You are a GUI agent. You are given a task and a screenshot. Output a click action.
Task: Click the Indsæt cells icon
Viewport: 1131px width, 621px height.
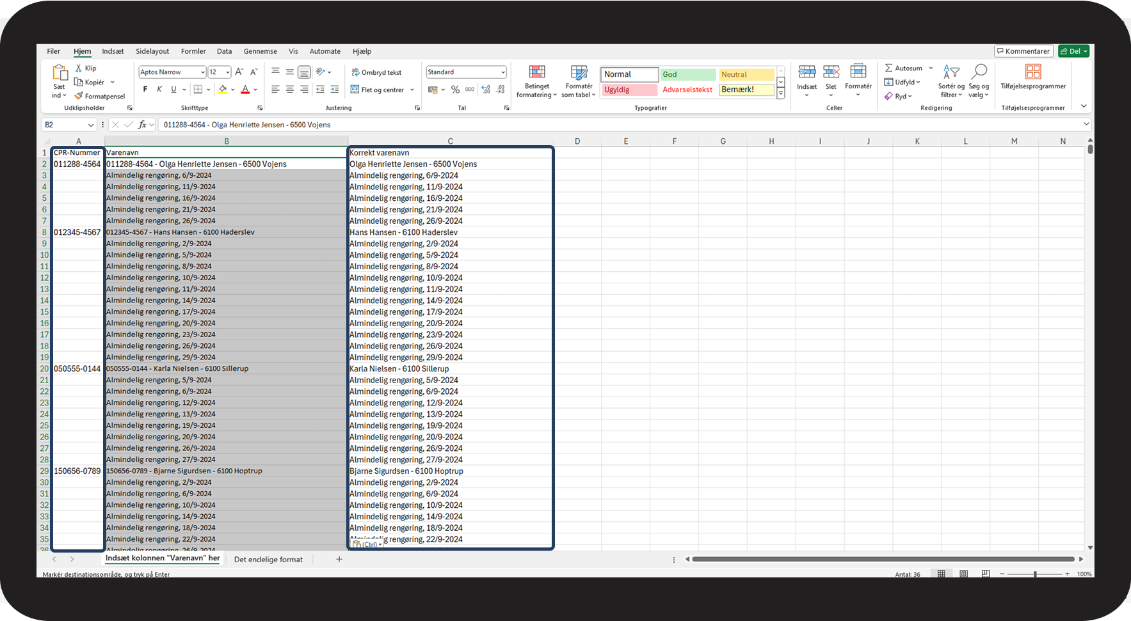pyautogui.click(x=806, y=72)
